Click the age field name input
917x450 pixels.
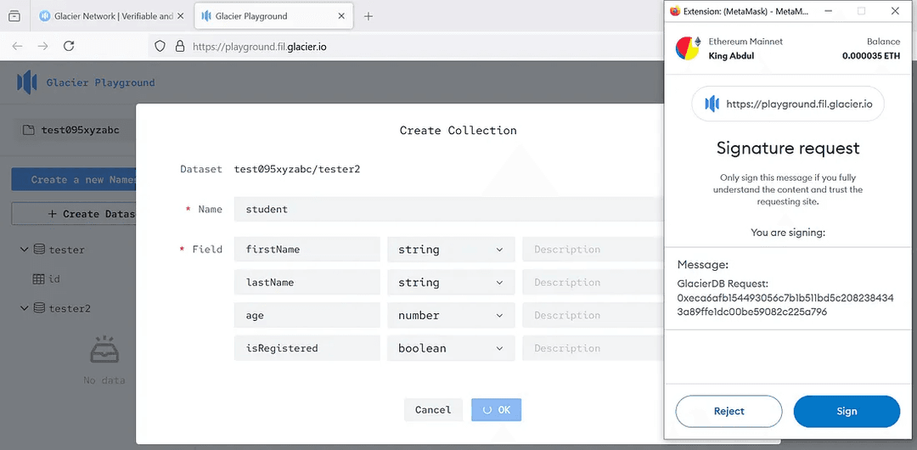(x=307, y=315)
